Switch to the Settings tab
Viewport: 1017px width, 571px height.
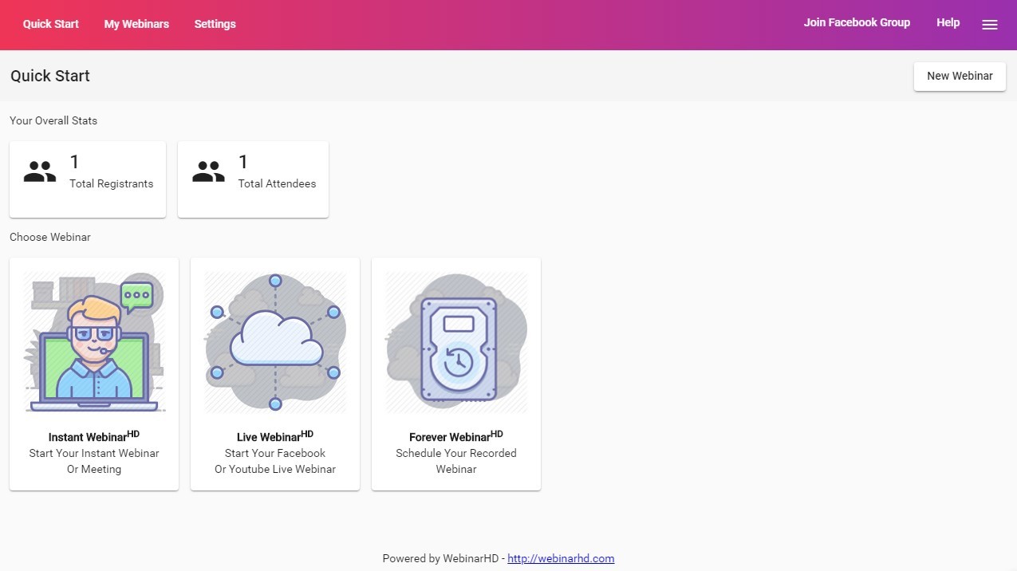pyautogui.click(x=215, y=24)
